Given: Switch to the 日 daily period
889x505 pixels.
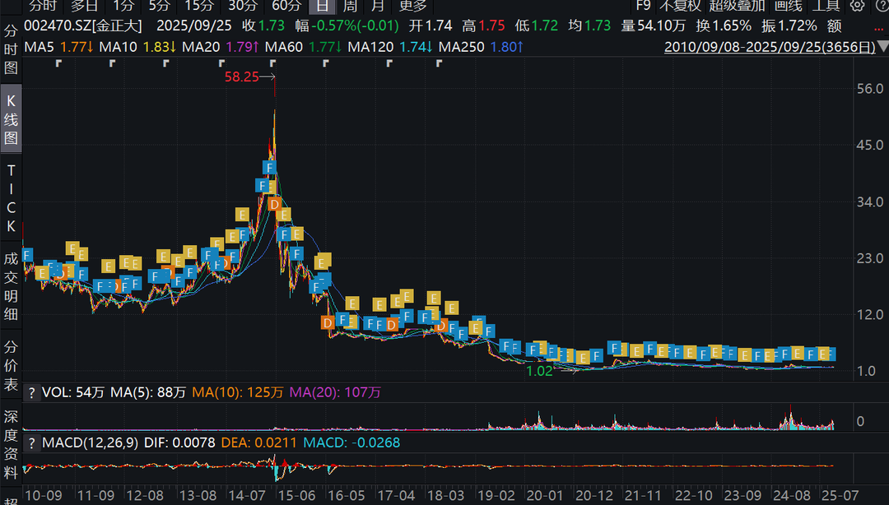Looking at the screenshot, I should pyautogui.click(x=321, y=6).
